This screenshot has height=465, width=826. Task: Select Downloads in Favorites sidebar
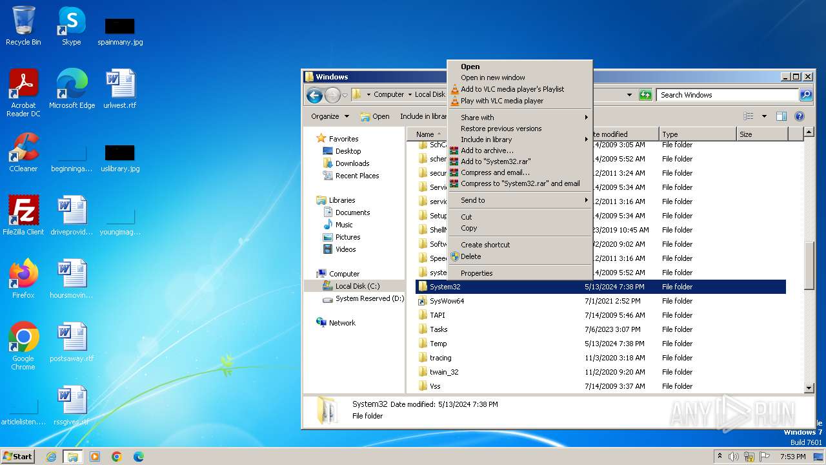(352, 163)
